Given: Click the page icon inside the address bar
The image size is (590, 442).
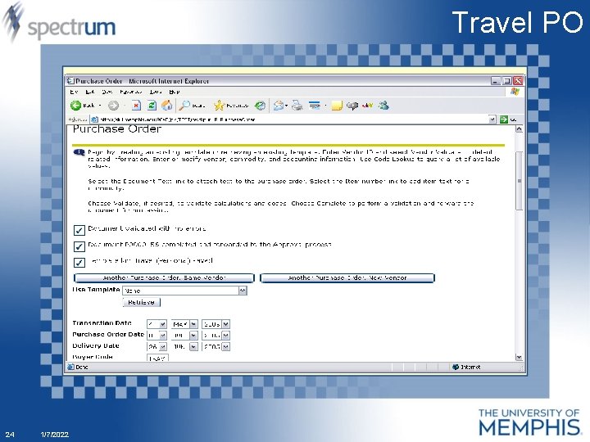Looking at the screenshot, I should tap(94, 120).
